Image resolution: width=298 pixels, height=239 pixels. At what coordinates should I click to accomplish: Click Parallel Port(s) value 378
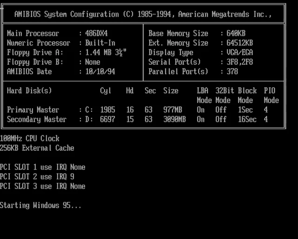point(232,72)
